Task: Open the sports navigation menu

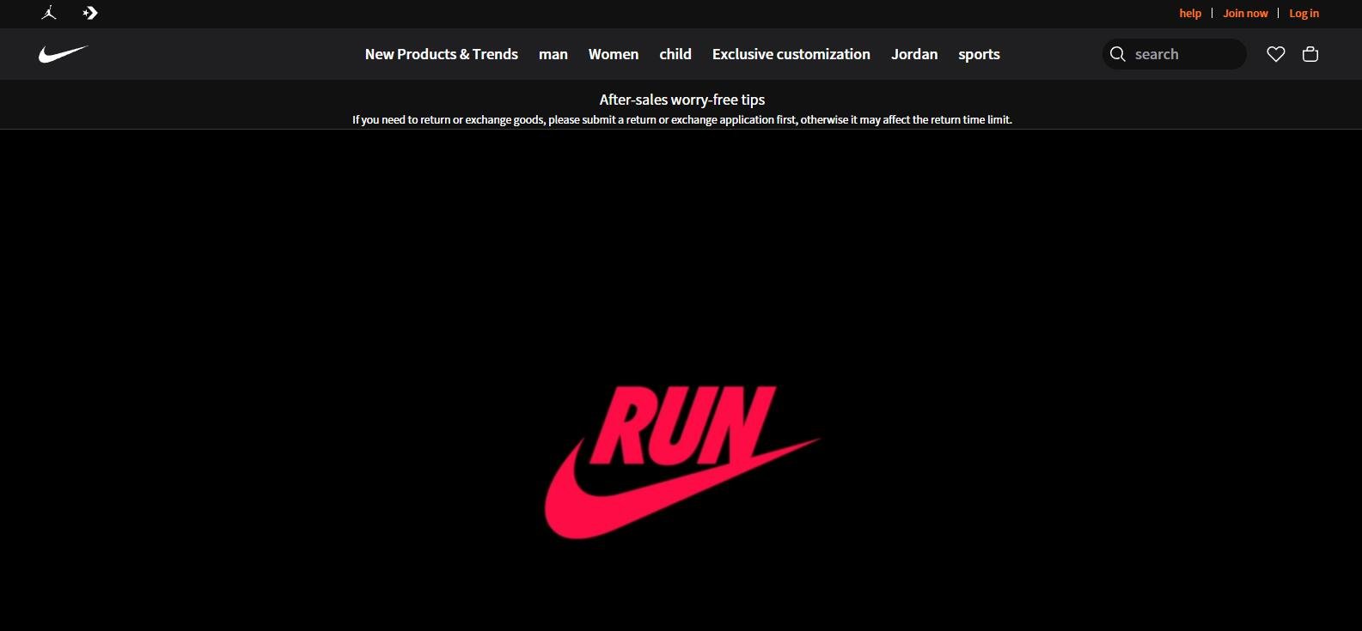Action: coord(979,54)
